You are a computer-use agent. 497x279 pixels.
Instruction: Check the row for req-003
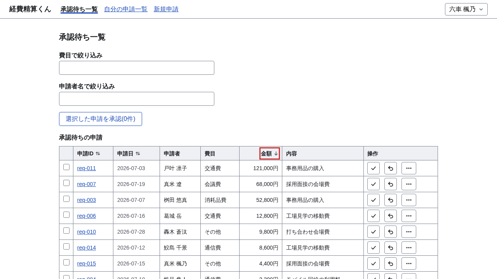pos(66,199)
